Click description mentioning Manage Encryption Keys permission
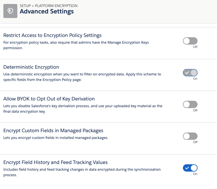217x189 pixels. point(76,45)
